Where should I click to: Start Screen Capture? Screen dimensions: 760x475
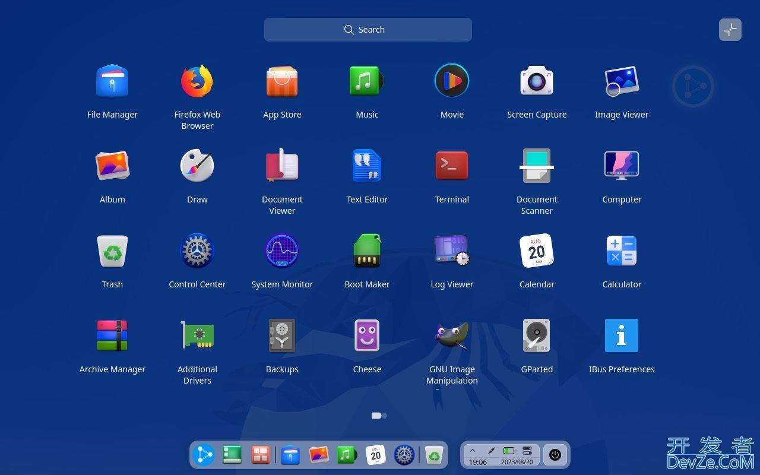(x=537, y=81)
